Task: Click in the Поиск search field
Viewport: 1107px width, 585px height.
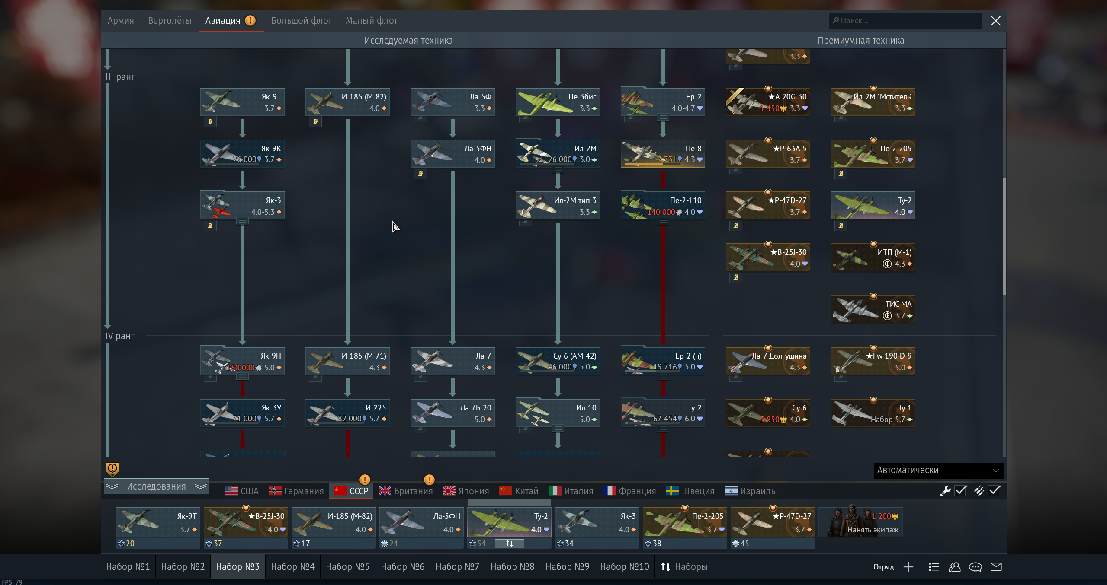Action: click(905, 20)
